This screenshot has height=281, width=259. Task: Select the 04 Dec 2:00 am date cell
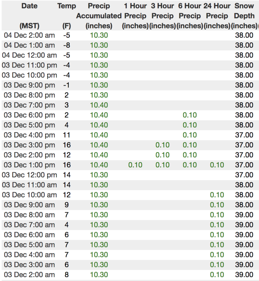click(29, 35)
